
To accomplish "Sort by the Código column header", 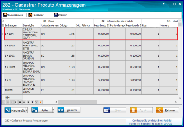I will [x=67, y=25].
